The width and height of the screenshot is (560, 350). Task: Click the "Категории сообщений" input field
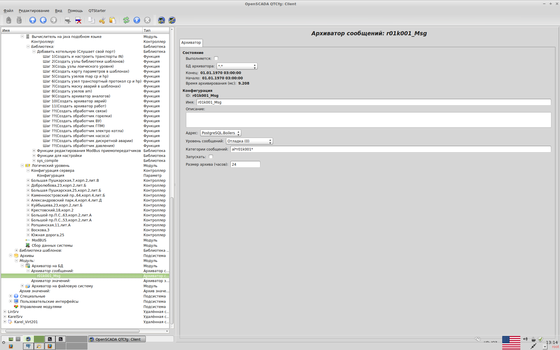tap(390, 149)
